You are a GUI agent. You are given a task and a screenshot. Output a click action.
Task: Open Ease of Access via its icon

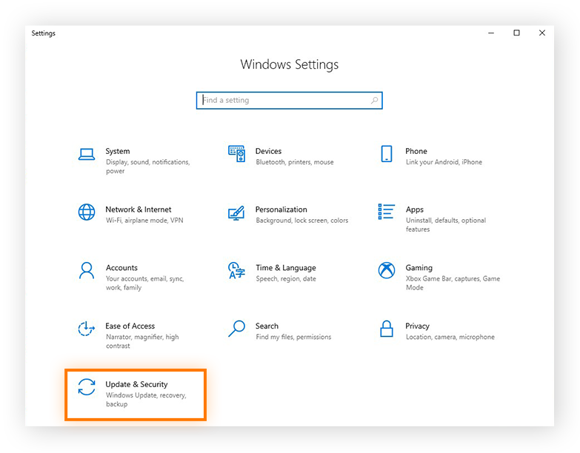[87, 329]
